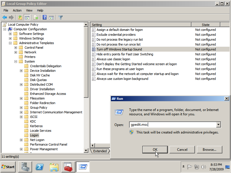Toggle the console tree show/hide icon
Viewport: 231px width, 173px height.
27,18
